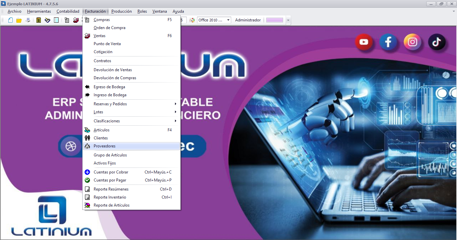The height and width of the screenshot is (240, 457).
Task: Open the Contabilidad menu
Action: 68,11
